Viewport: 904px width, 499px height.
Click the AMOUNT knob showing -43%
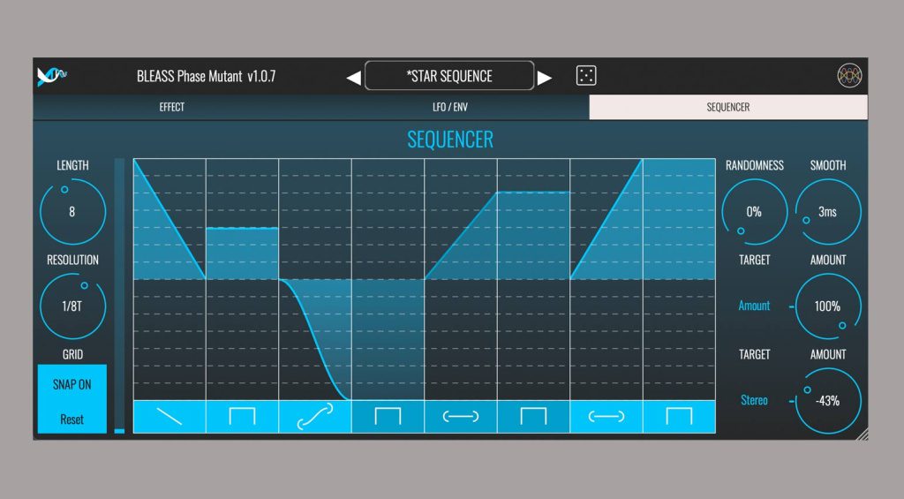point(828,401)
